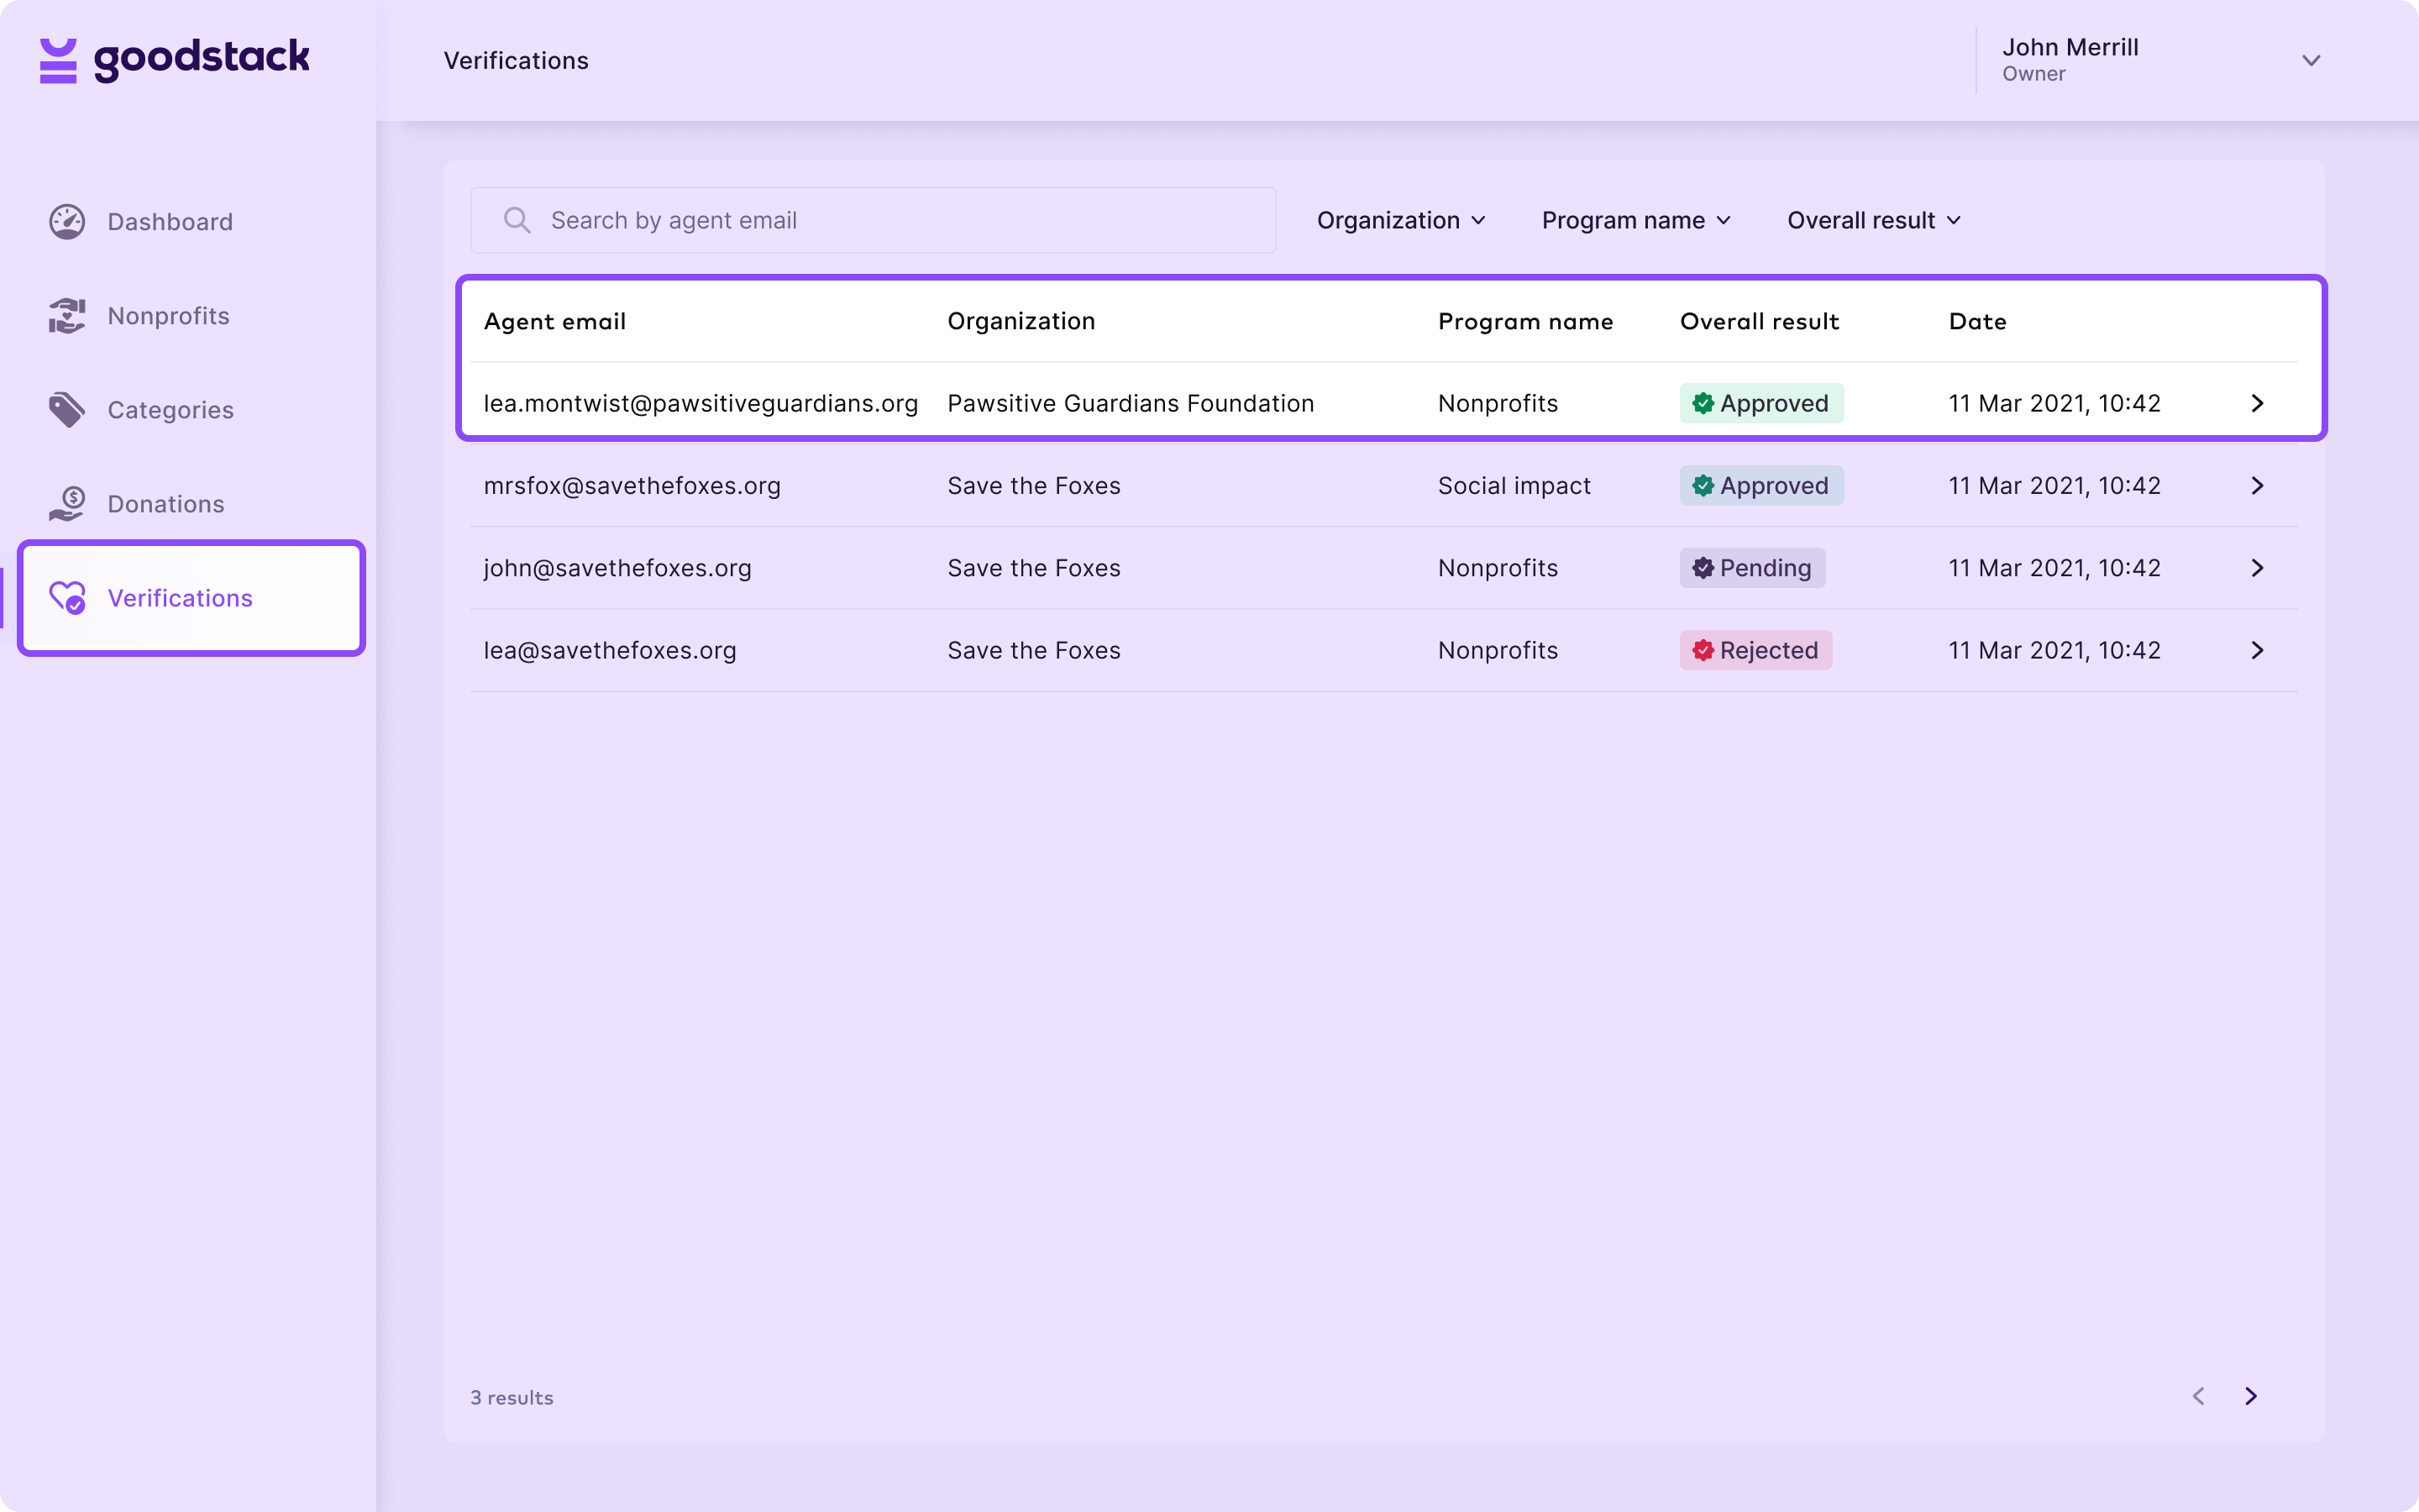Image resolution: width=2419 pixels, height=1512 pixels.
Task: Click the Verifications heart-check icon
Action: 67,598
